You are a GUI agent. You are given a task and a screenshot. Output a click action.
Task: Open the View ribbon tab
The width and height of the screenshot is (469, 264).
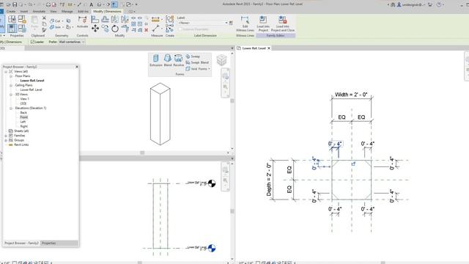click(x=53, y=12)
